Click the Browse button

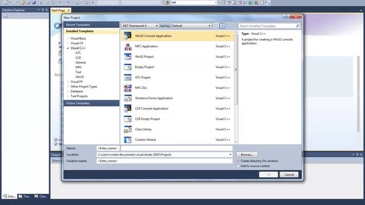point(247,154)
